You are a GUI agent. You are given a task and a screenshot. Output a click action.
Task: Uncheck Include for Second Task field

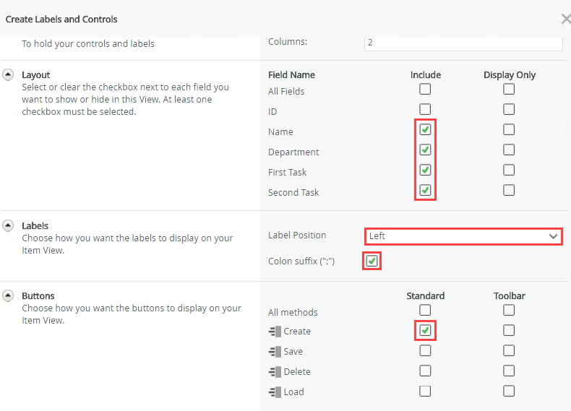[425, 190]
